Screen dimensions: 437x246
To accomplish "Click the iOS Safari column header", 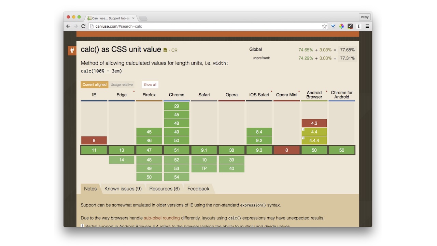I will 259,95.
